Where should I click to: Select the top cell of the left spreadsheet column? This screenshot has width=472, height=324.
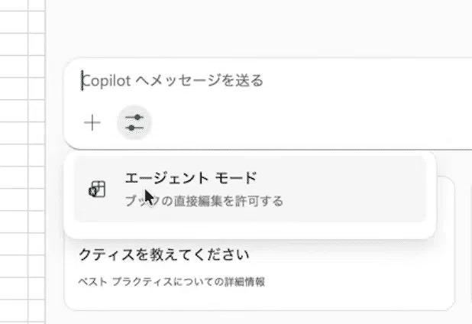14,5
